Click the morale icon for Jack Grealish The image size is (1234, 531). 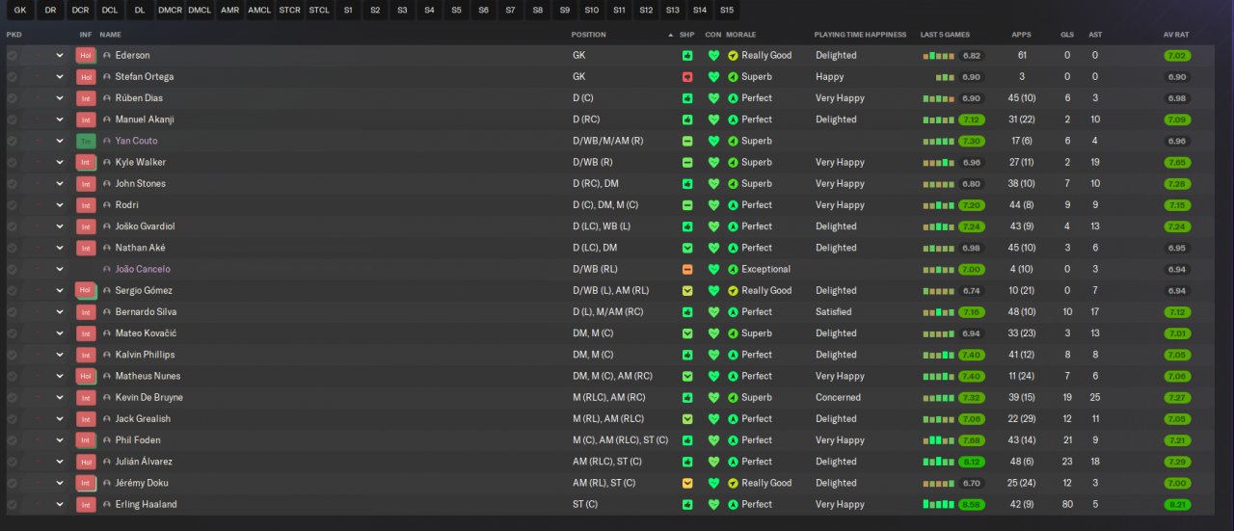click(x=733, y=419)
